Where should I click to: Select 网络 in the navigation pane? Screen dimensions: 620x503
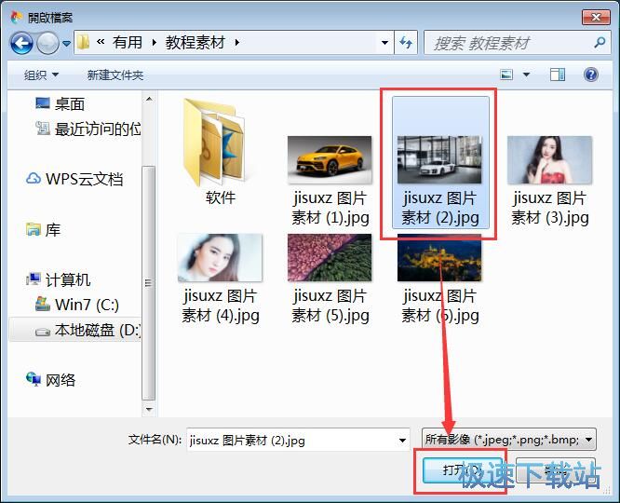(61, 380)
